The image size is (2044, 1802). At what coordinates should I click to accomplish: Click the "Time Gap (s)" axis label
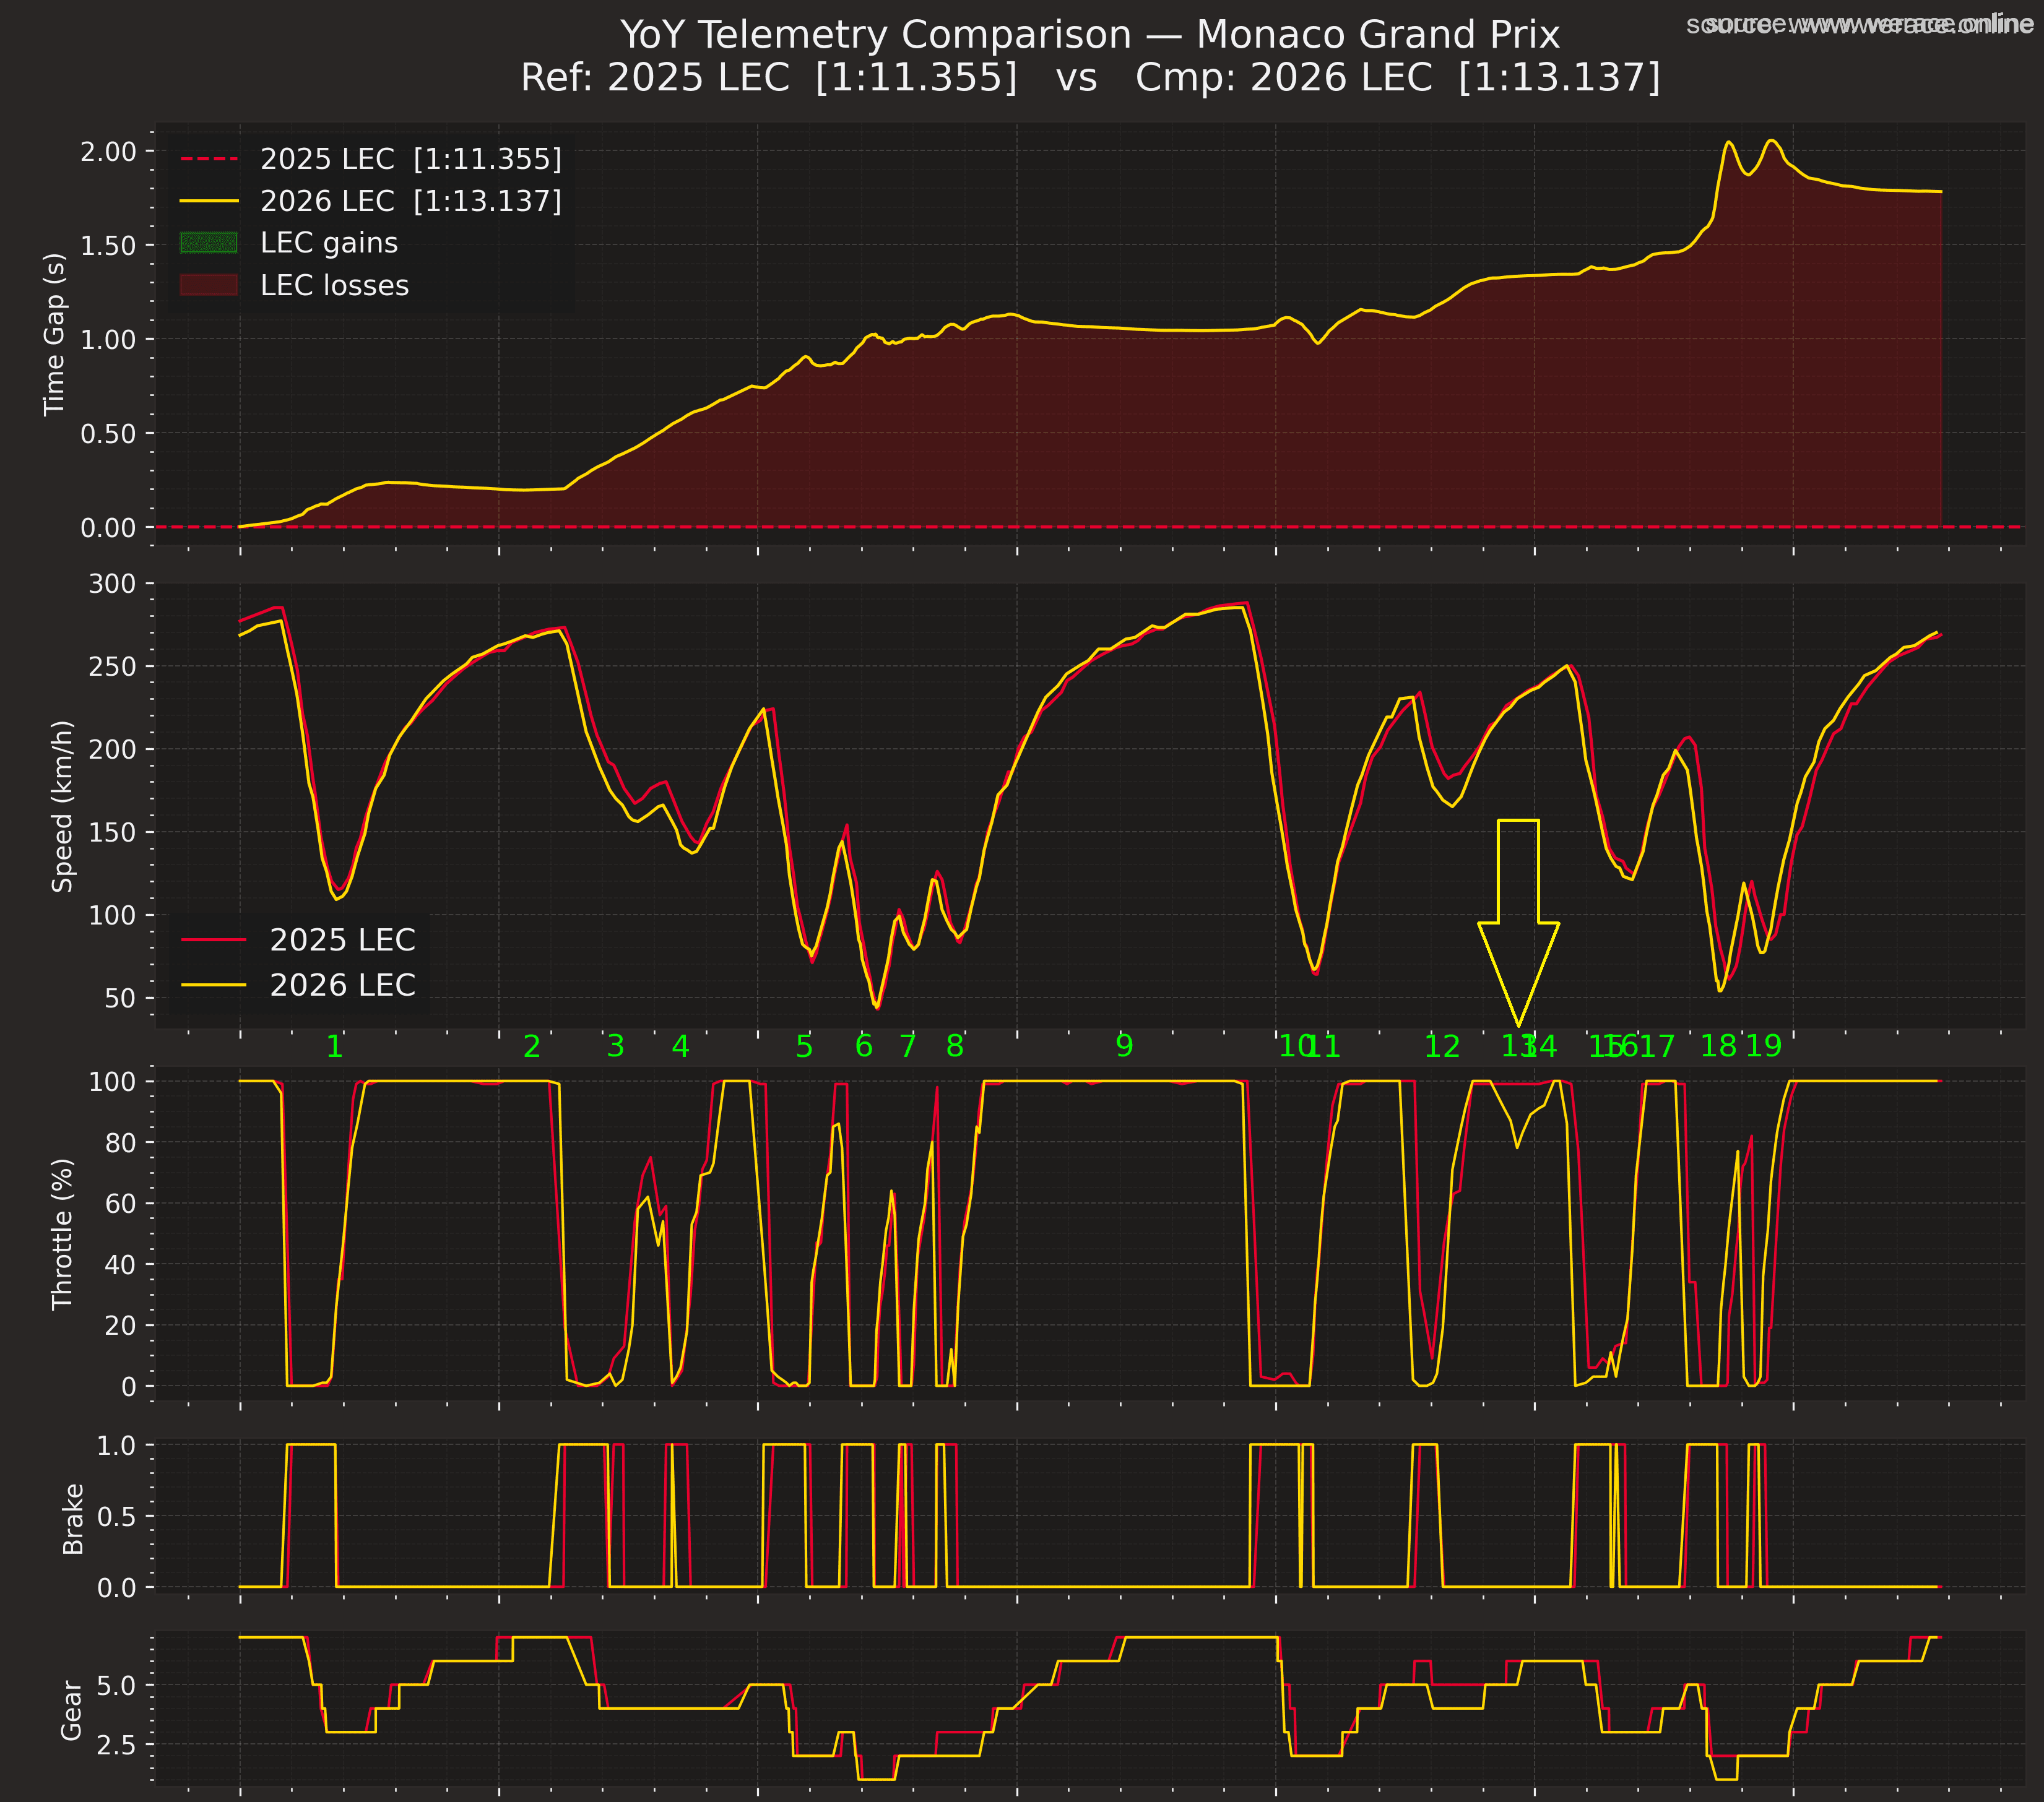[54, 334]
